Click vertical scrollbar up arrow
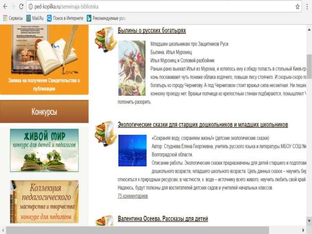 309,30
